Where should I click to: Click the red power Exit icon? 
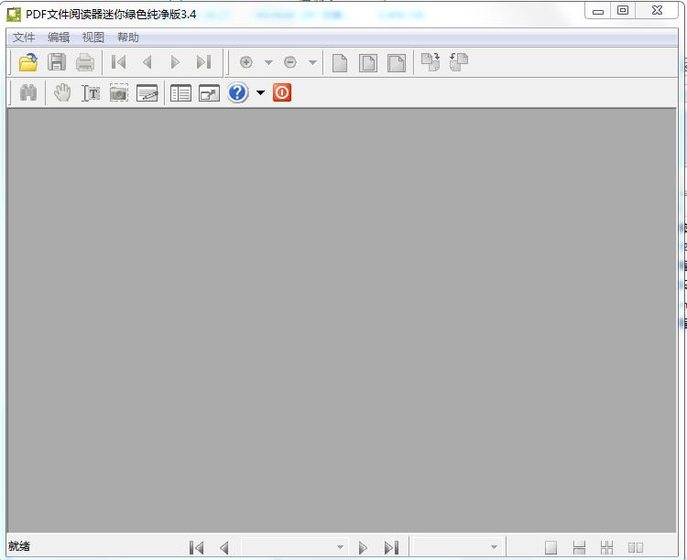[x=282, y=92]
